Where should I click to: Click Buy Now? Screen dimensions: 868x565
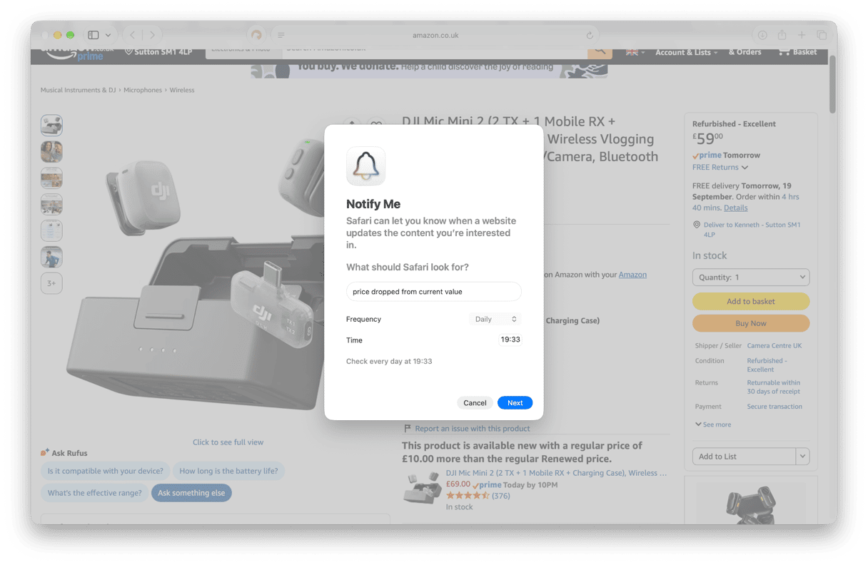click(751, 323)
